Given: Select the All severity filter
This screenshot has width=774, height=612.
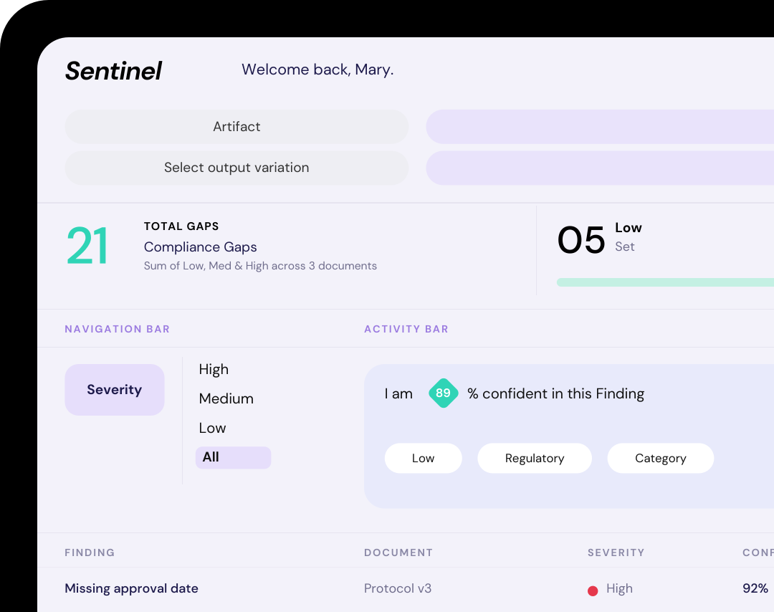Looking at the screenshot, I should (233, 457).
